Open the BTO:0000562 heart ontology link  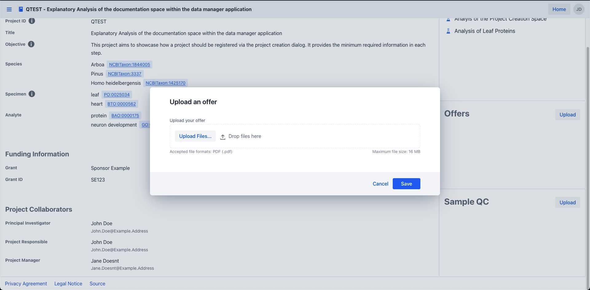coord(121,104)
